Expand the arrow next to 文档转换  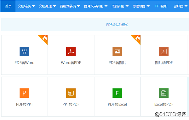[x=33, y=6]
